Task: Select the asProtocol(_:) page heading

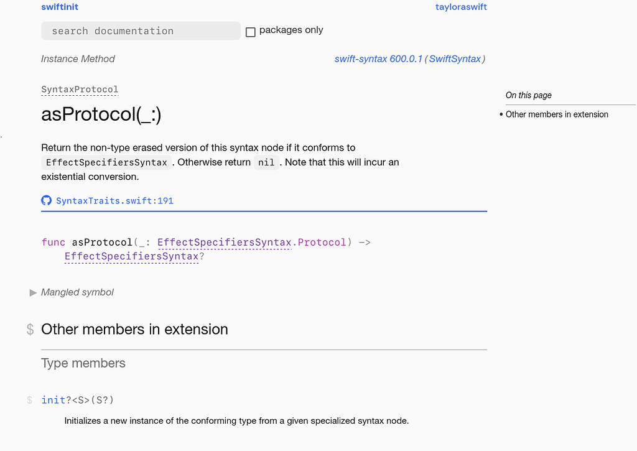Action: coord(100,114)
